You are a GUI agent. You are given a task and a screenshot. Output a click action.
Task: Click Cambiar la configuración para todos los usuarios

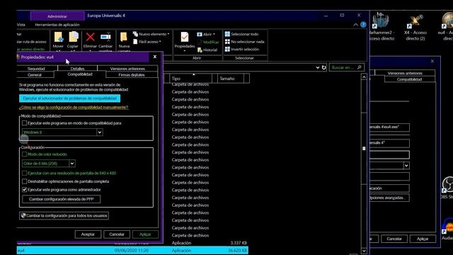[x=64, y=215]
